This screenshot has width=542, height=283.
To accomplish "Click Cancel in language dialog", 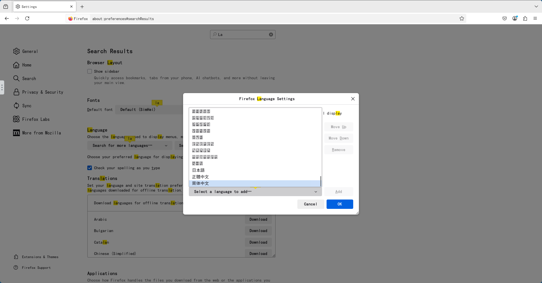I will coord(311,204).
